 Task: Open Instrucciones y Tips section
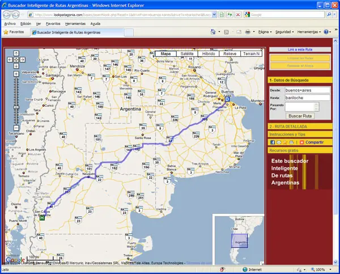coord(300,134)
